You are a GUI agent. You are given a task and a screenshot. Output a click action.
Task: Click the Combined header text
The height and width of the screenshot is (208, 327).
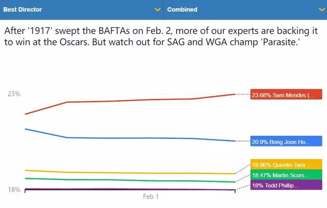pyautogui.click(x=182, y=10)
